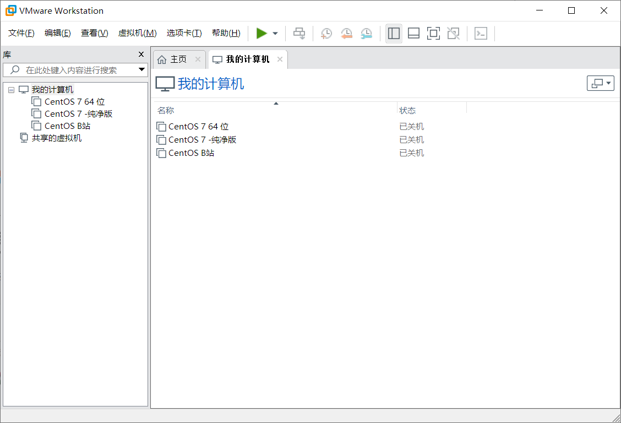Click the Send Ctrl+Alt+Del toolbar icon
621x423 pixels.
point(299,33)
